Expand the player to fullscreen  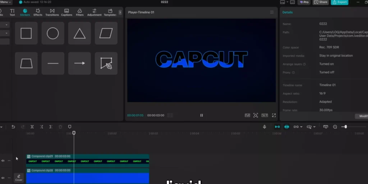point(274,115)
